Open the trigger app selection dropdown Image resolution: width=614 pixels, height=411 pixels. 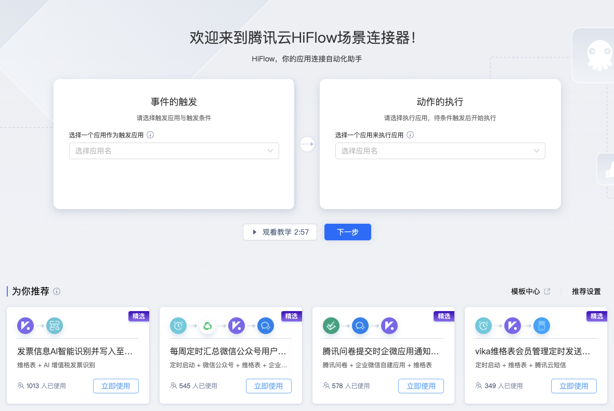pyautogui.click(x=174, y=151)
